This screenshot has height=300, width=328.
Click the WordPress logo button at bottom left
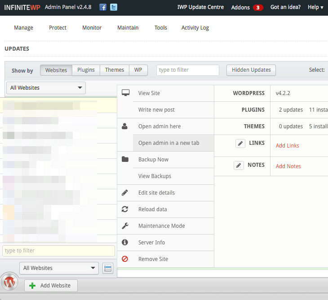click(9, 282)
